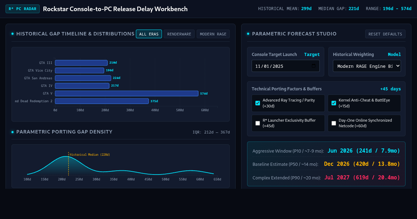Click the Console Target Launch date field
This screenshot has height=219, width=417.
click(x=286, y=66)
